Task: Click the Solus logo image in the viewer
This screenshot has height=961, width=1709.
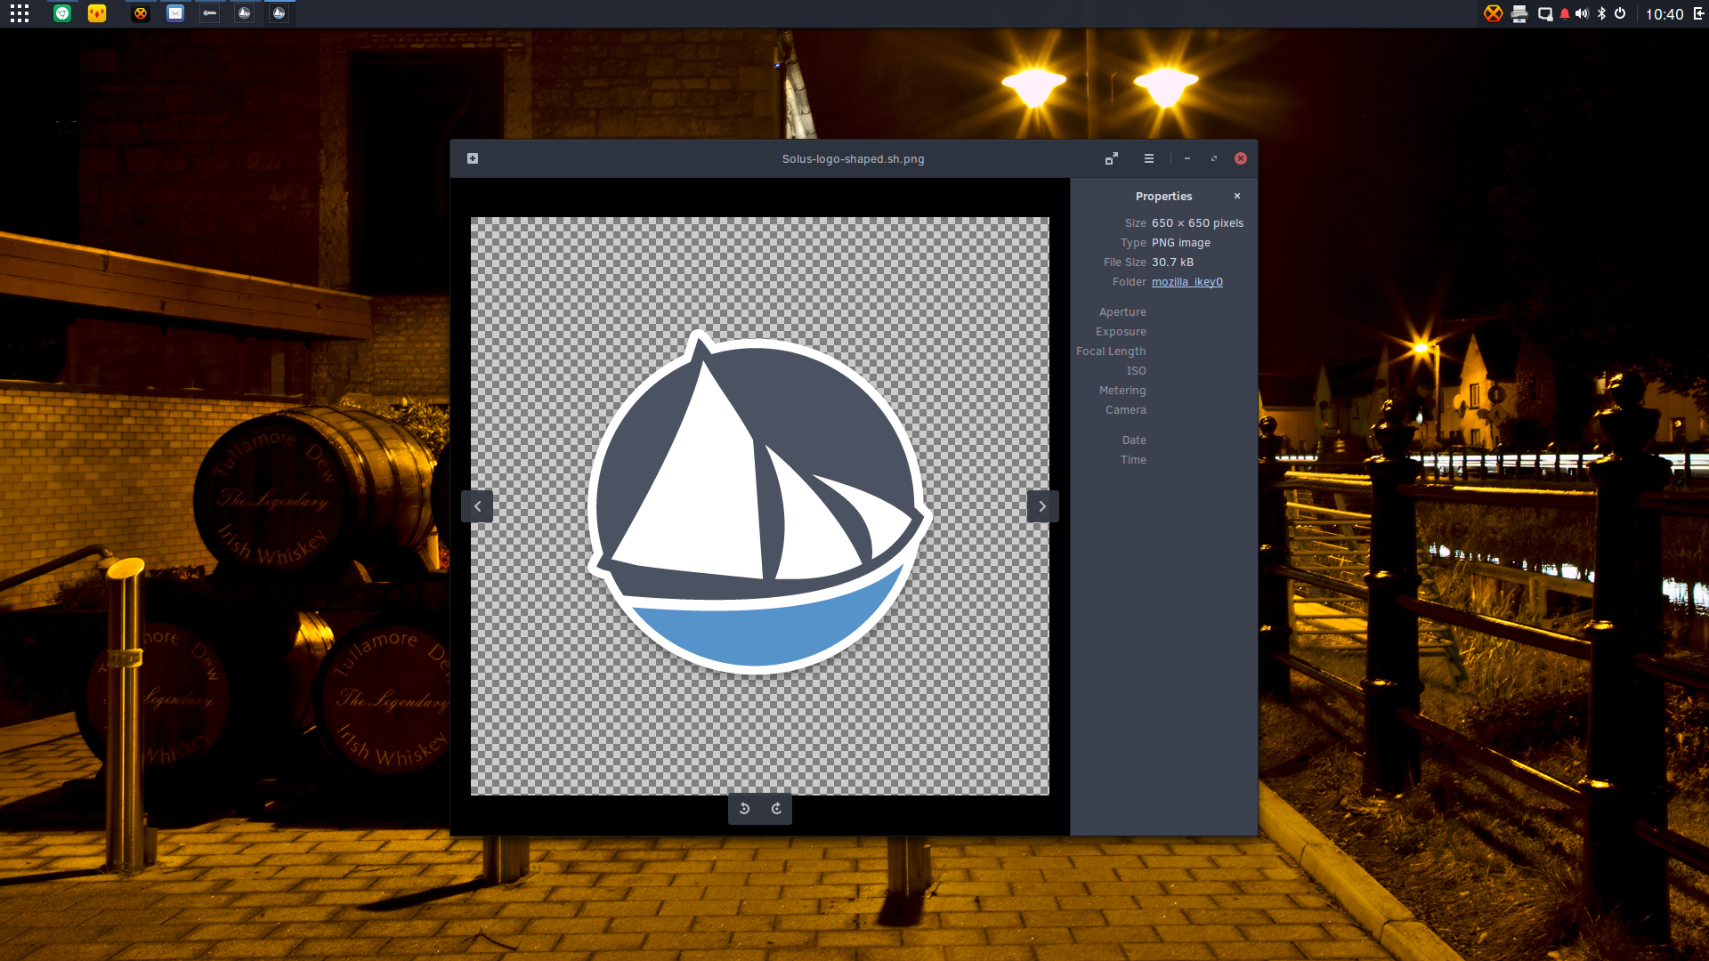Action: click(x=759, y=506)
